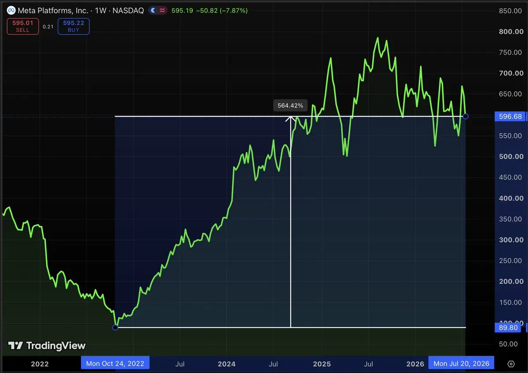Click the 2024 label on the time axis

point(227,364)
